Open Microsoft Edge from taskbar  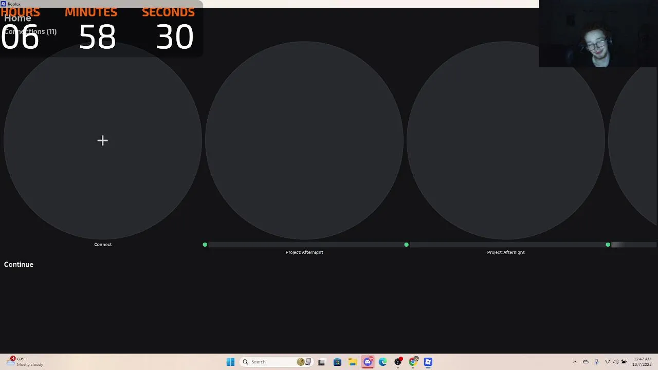[x=382, y=362]
